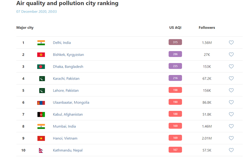Click the 315 AQI badge for Delhi
Screen dimensions: 247x157
175,42
